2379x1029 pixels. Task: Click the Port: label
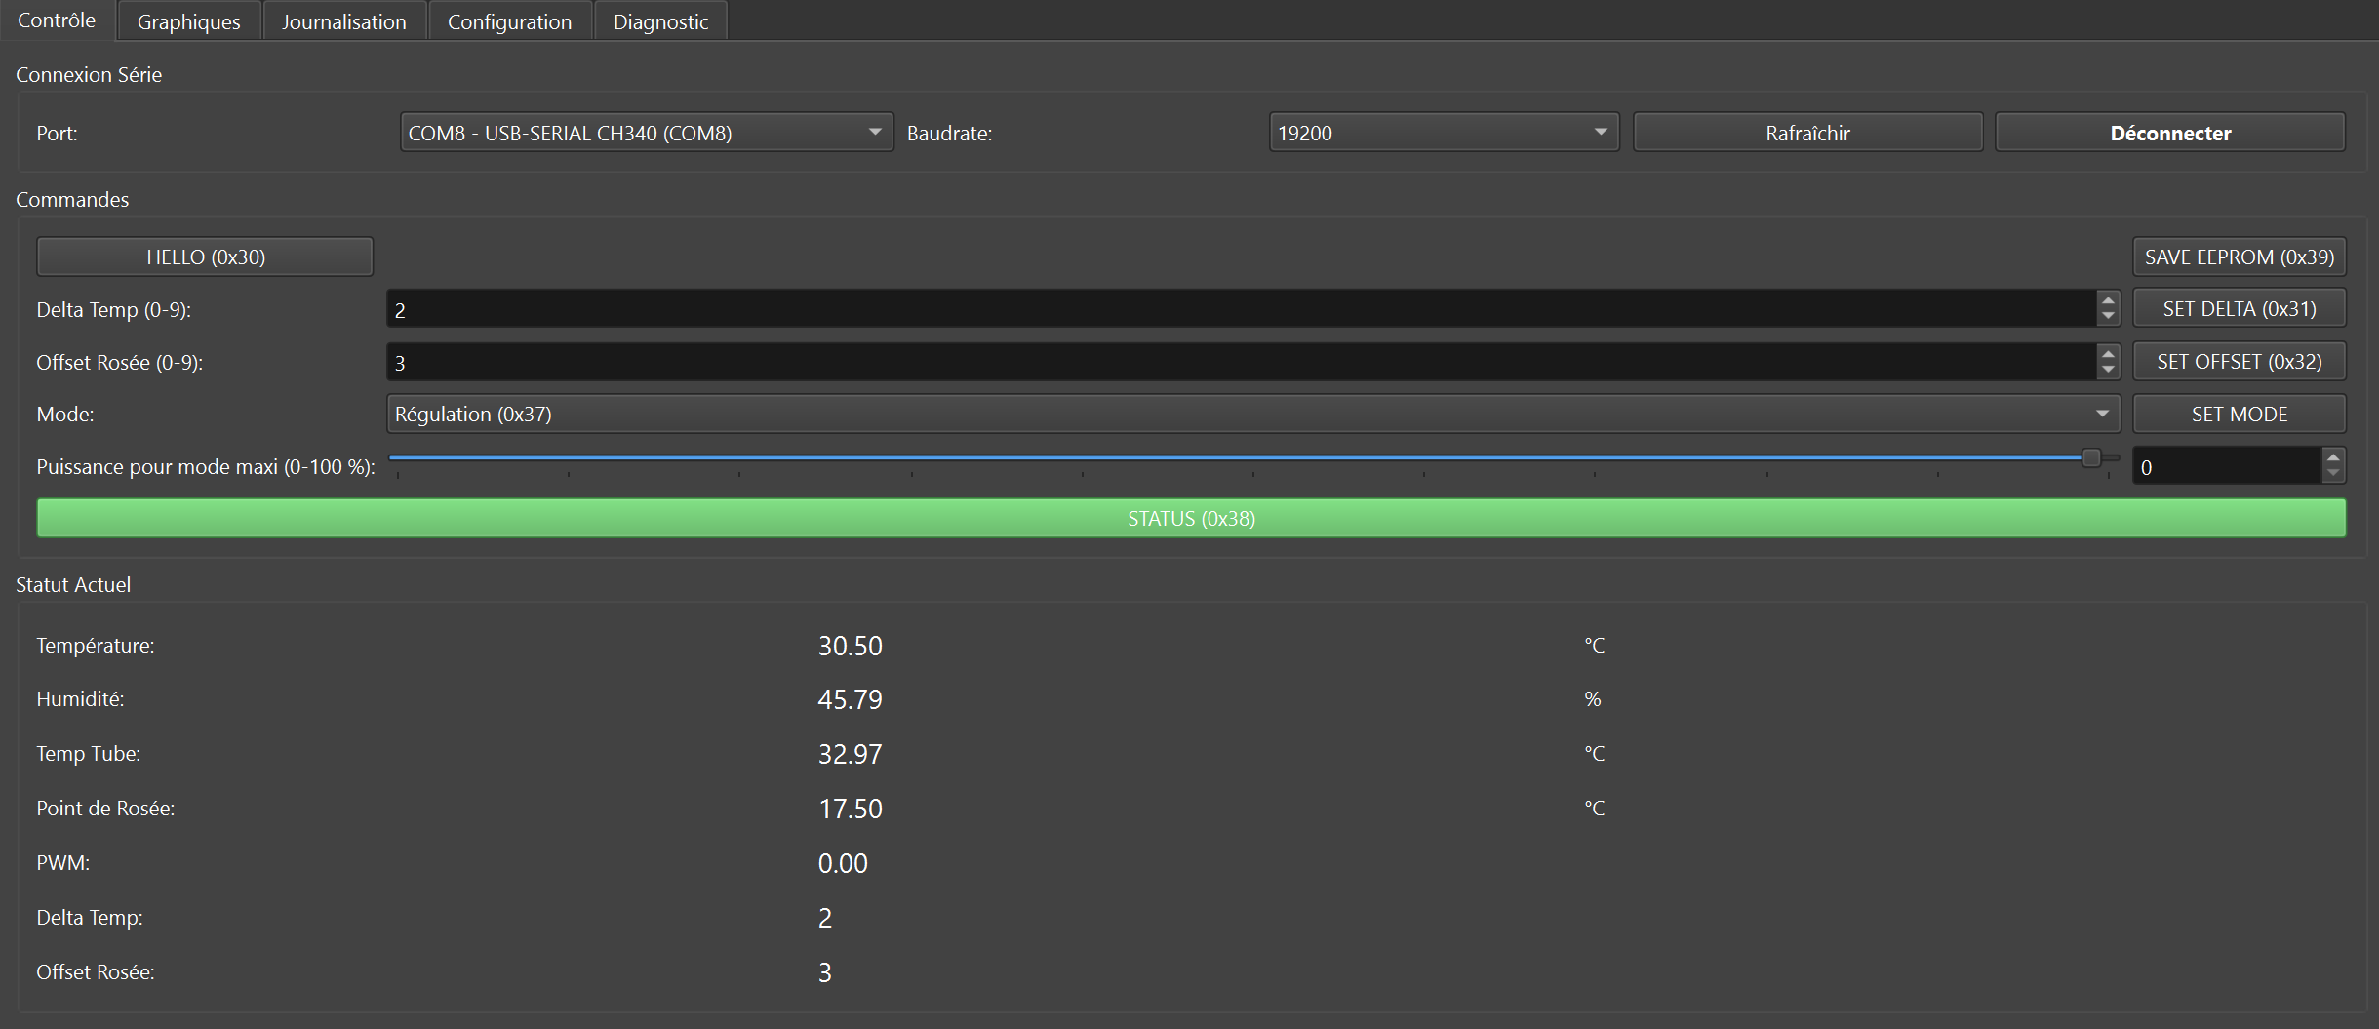click(57, 133)
